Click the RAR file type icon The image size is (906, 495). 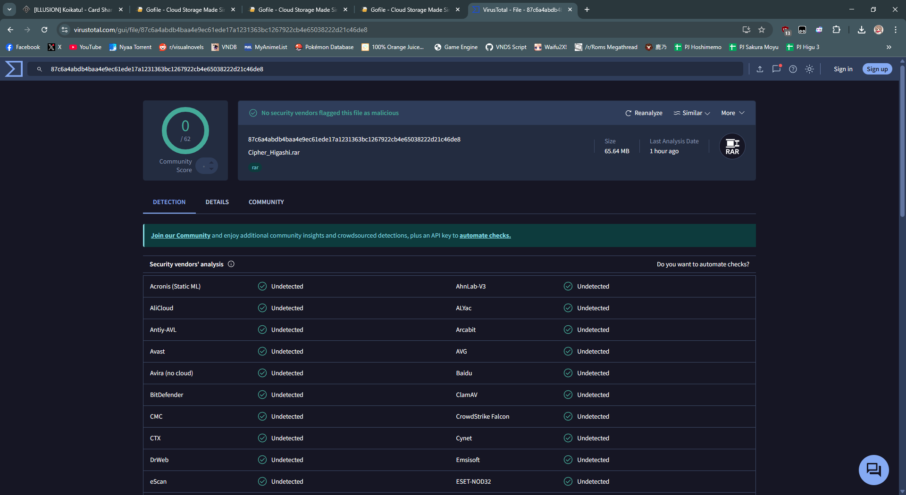(732, 147)
